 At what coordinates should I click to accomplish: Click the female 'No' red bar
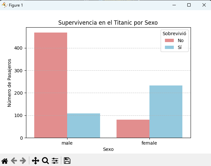(x=133, y=129)
